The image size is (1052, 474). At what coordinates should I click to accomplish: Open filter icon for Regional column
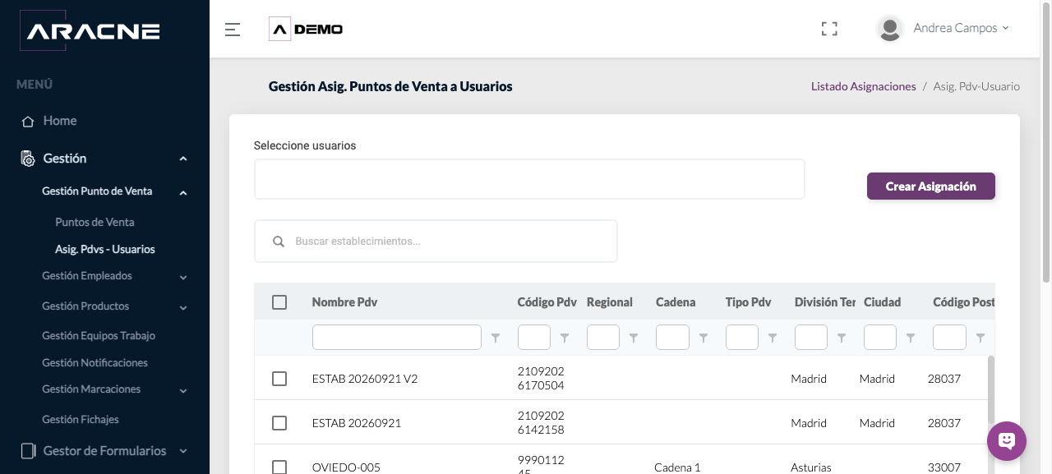pos(634,338)
